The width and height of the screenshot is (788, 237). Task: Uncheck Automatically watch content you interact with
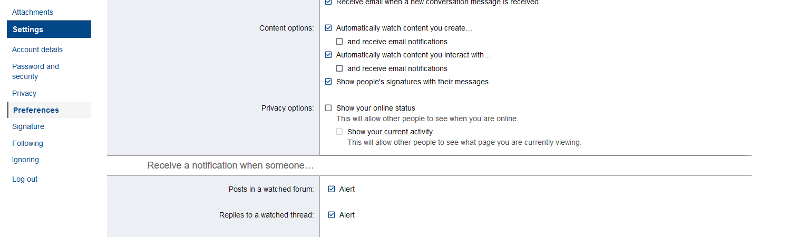(328, 55)
